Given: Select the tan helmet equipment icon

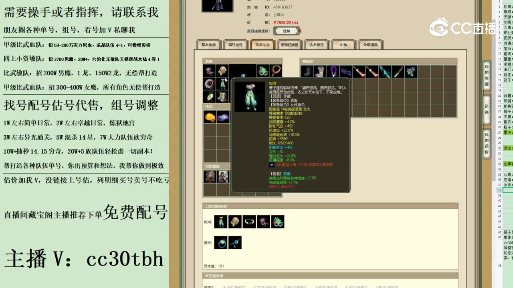Looking at the screenshot, I should point(222,71).
